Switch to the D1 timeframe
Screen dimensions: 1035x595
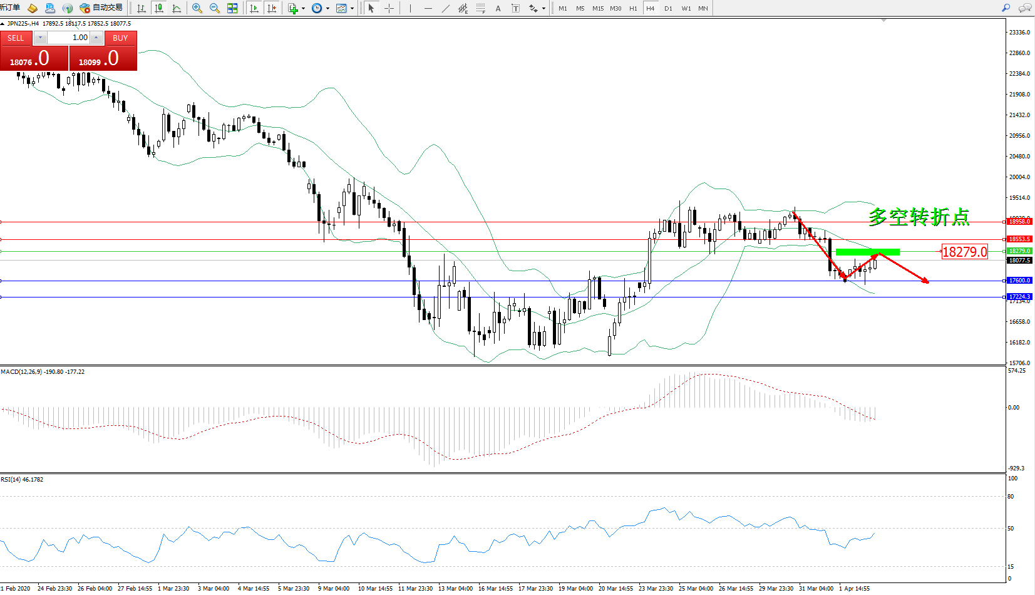668,8
